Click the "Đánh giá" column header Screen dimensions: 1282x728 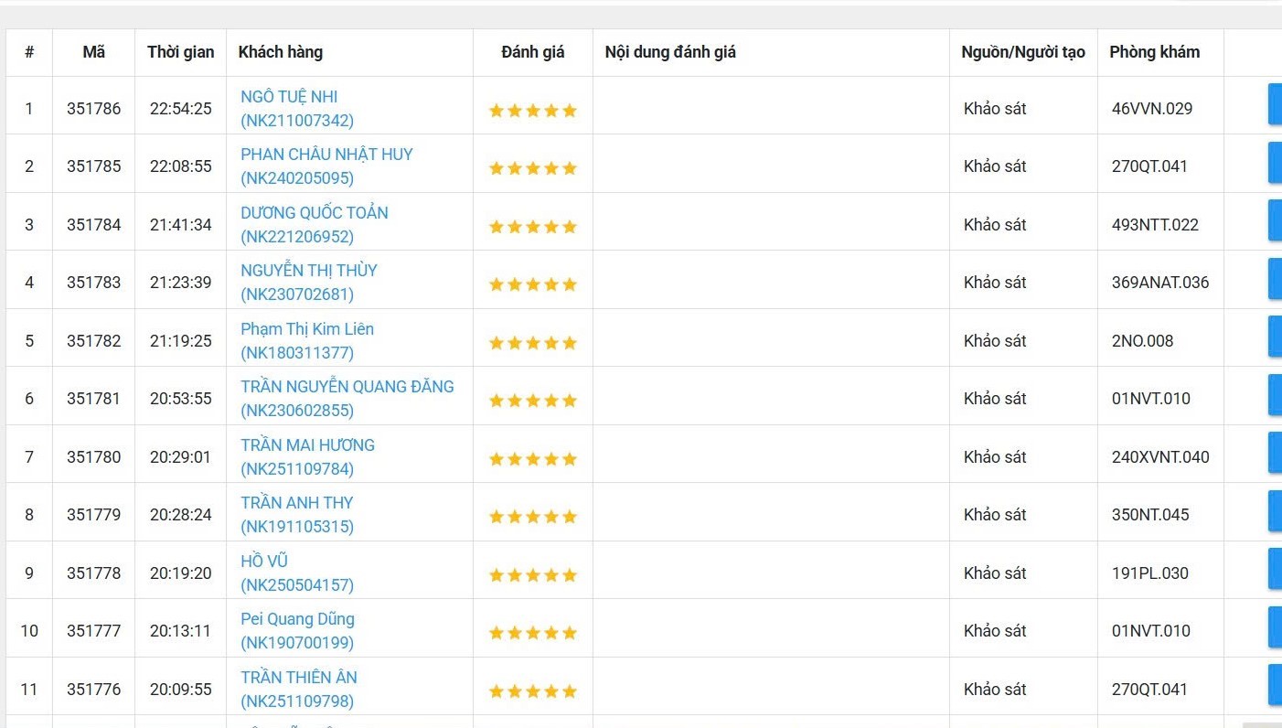[532, 52]
